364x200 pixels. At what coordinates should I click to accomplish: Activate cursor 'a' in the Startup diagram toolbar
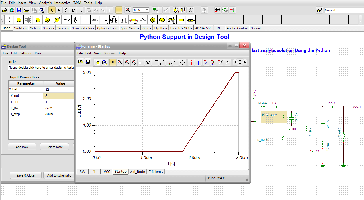(191, 62)
